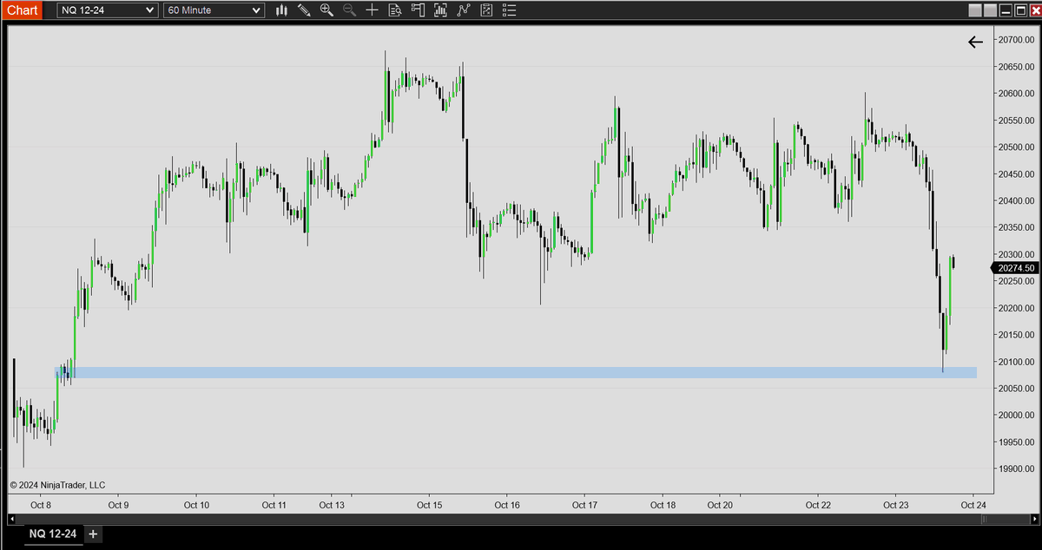Click the 20000.00 price axis label
Screen dimensions: 1042x550
tap(1016, 416)
